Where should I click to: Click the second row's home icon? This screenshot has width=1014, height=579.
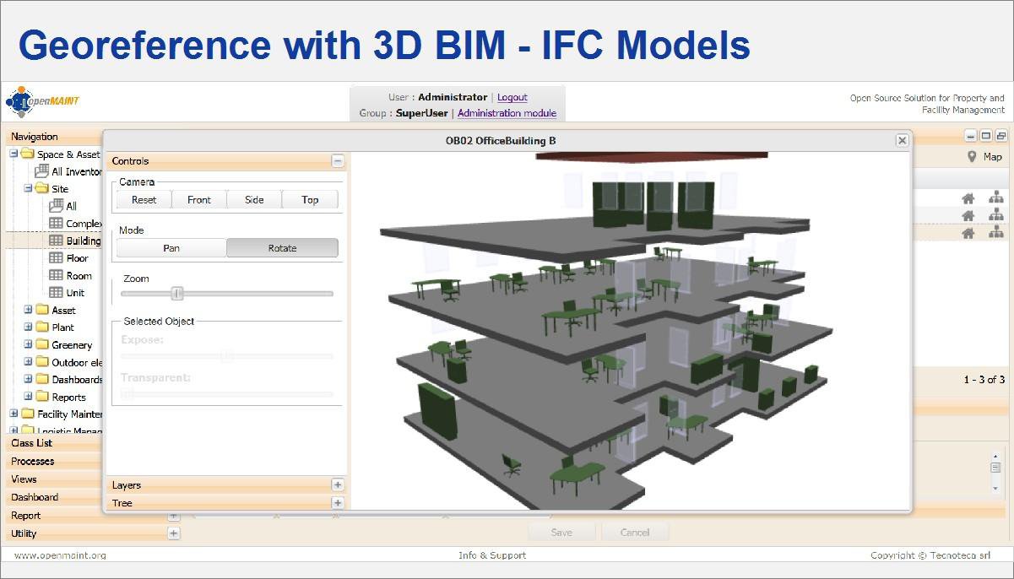point(968,216)
